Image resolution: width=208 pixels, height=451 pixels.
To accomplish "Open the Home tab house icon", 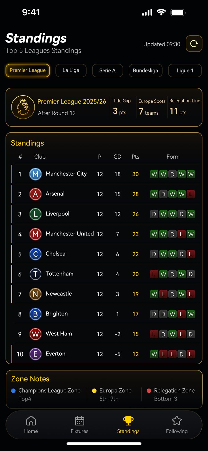I will click(31, 421).
